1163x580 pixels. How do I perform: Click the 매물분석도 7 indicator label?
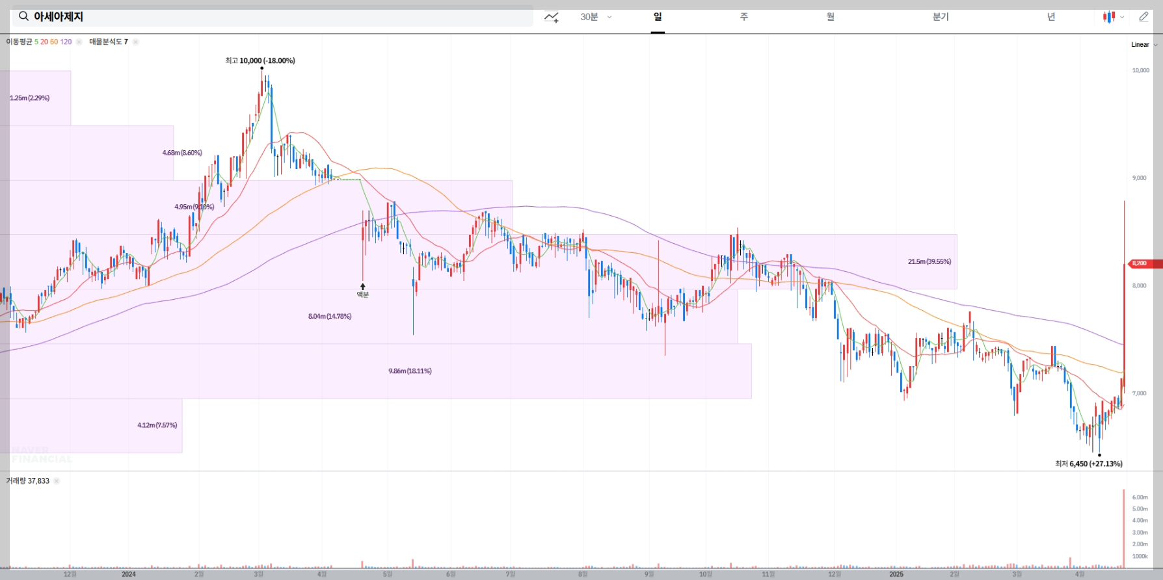(x=109, y=42)
